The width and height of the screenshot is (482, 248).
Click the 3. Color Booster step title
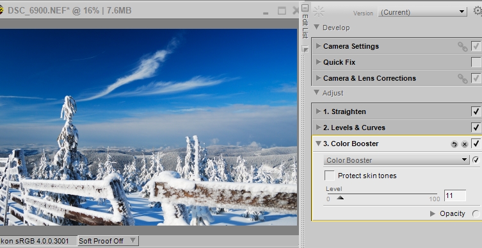tap(351, 144)
